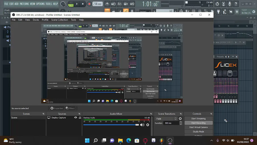Viewport: 257px width, 145px height.
Task: Toggle the link-shaped toolbar icon
Action: tap(126, 11)
